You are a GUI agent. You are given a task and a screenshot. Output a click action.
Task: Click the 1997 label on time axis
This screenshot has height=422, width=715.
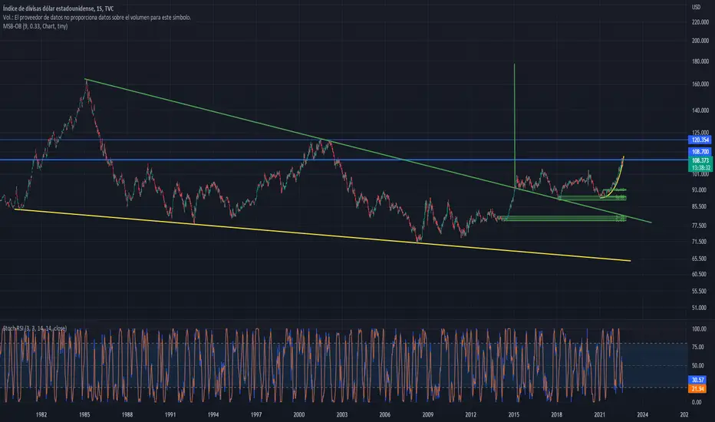pyautogui.click(x=256, y=414)
